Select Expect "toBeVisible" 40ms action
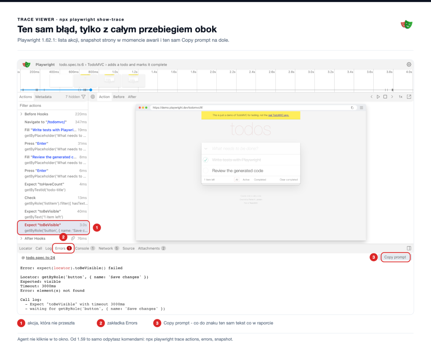The width and height of the screenshot is (431, 348). coord(53,214)
